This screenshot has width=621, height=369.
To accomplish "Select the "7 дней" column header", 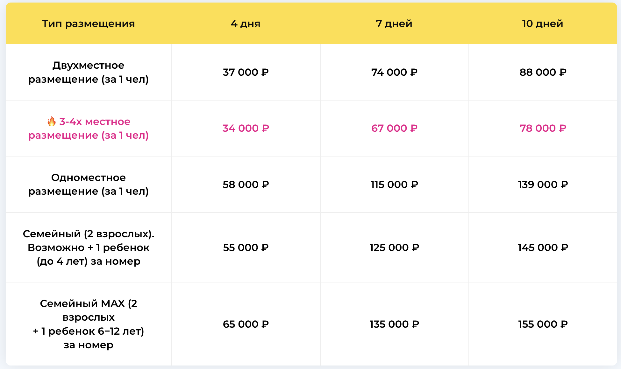I will (394, 24).
